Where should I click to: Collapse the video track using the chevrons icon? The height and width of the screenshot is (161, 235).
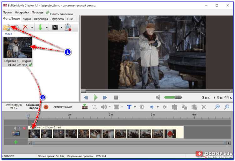point(19,128)
